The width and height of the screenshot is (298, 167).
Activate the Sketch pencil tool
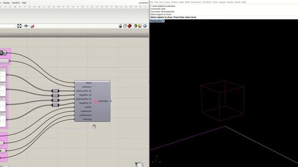click(x=33, y=26)
